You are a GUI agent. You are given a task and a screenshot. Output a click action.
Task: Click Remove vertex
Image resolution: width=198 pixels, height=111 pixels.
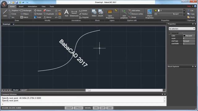point(136,14)
